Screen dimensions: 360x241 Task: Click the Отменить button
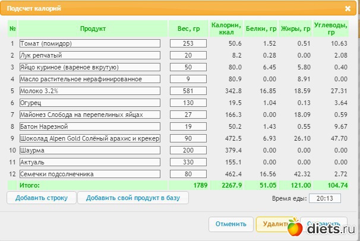coord(230,224)
